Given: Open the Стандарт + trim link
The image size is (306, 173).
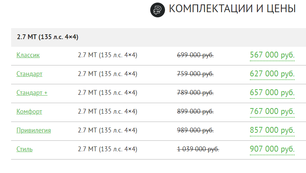Looking at the screenshot, I should [32, 93].
